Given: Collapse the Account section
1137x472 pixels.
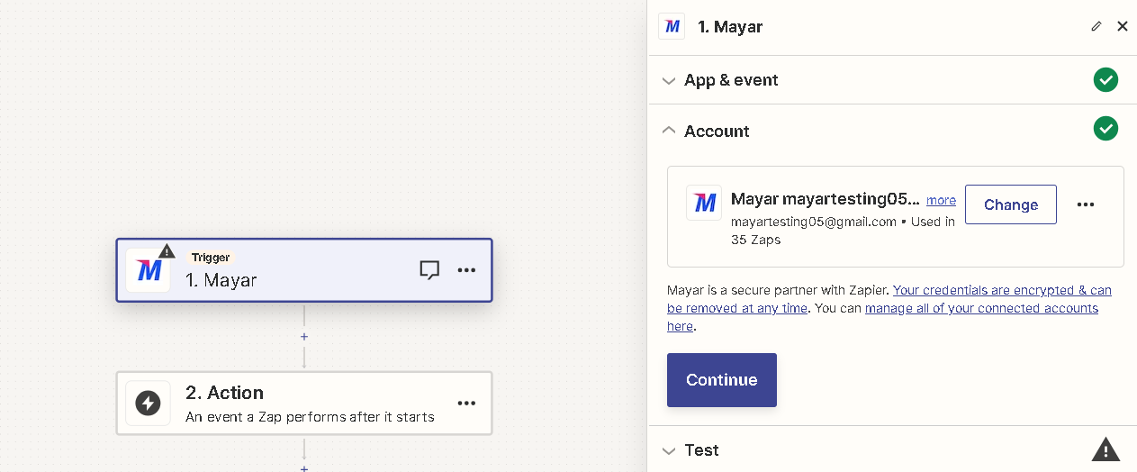Looking at the screenshot, I should coord(668,131).
